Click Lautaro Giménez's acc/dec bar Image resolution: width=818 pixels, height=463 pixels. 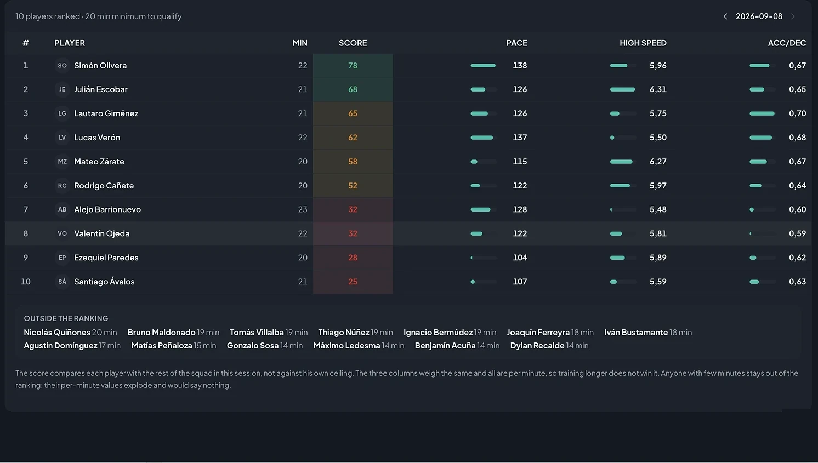pos(763,113)
